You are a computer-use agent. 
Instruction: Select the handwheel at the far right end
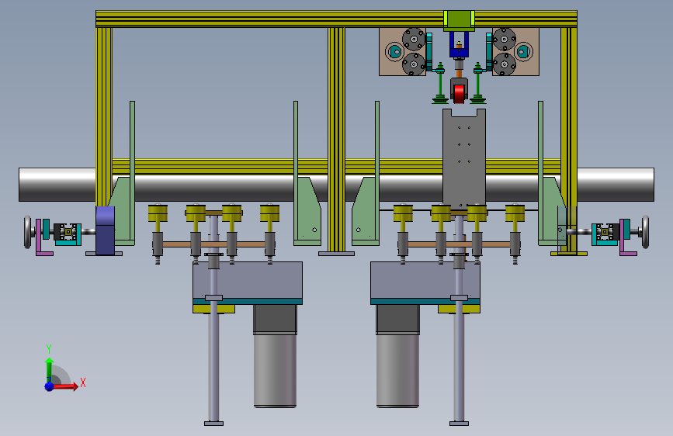pos(645,232)
